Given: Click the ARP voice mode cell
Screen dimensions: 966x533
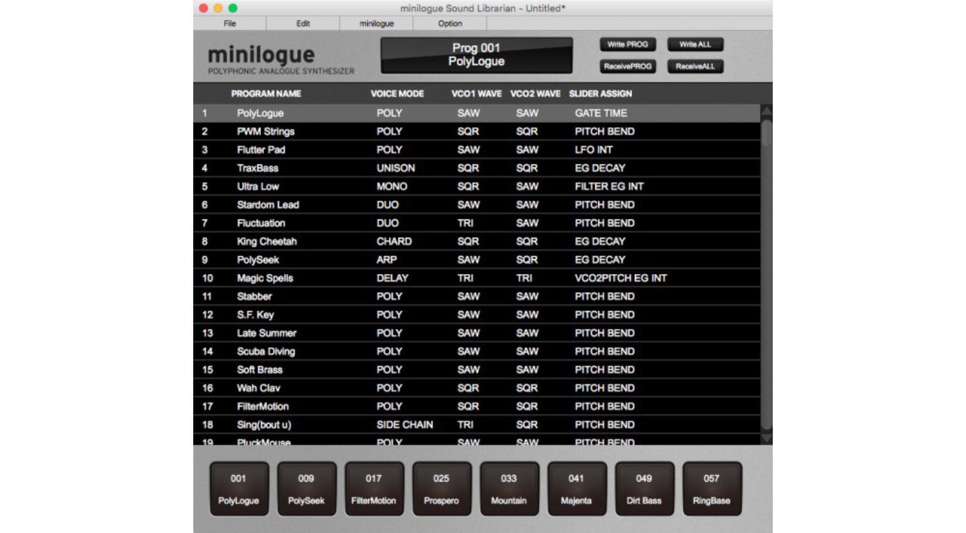Looking at the screenshot, I should click(x=386, y=260).
